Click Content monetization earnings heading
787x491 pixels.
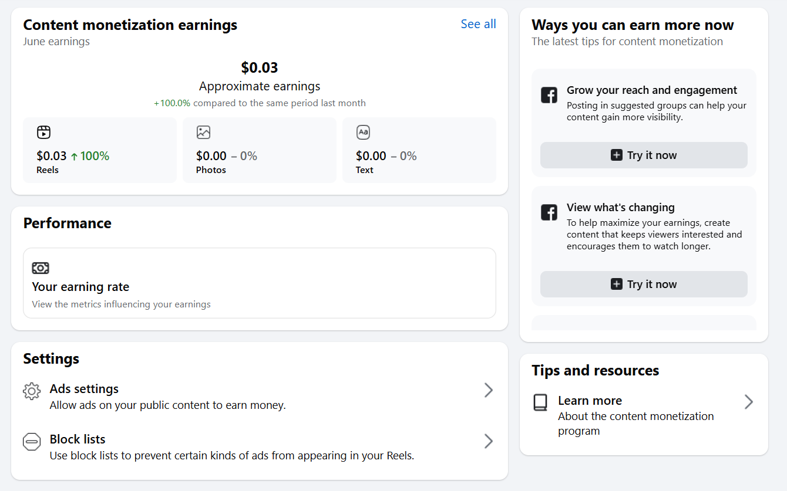130,25
